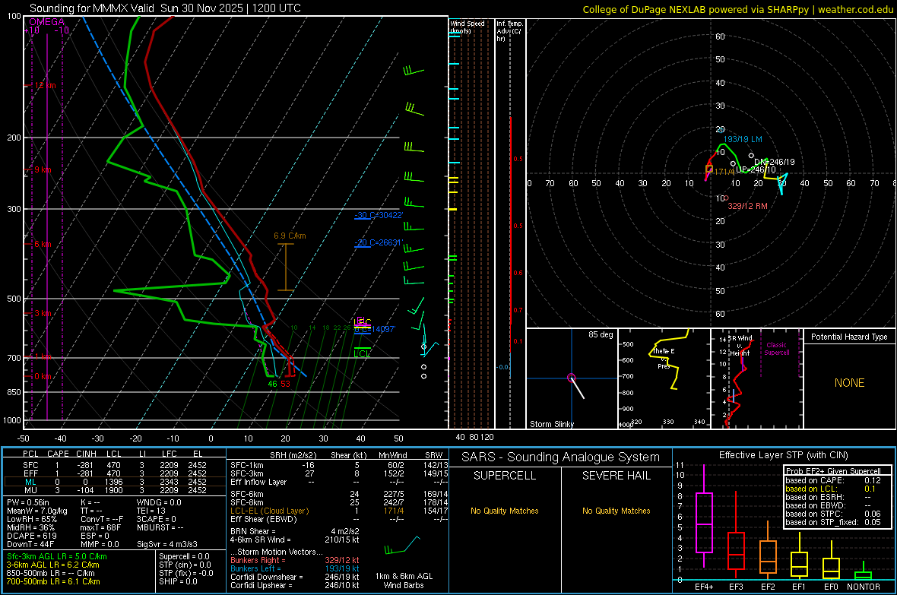Click the 'Sfc-3km AGL LR = 5.0 C/km' line
Image resolution: width=897 pixels, height=595 pixels.
(x=57, y=556)
